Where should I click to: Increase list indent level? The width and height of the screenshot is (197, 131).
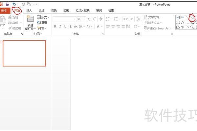pyautogui.click(x=131, y=19)
